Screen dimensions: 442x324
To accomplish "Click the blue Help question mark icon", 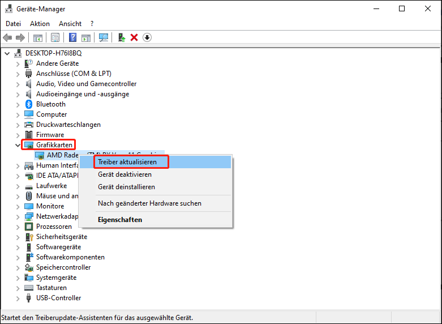I will click(x=73, y=37).
